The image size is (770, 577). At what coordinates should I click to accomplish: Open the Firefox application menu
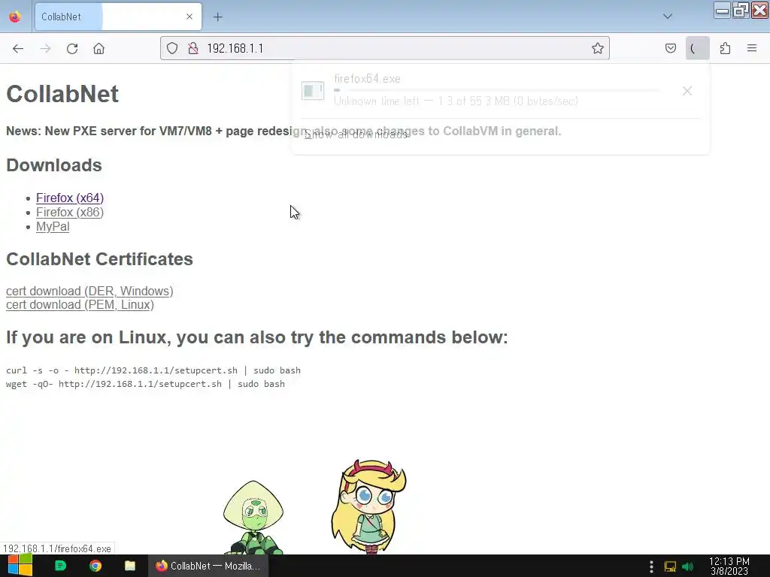(x=752, y=48)
